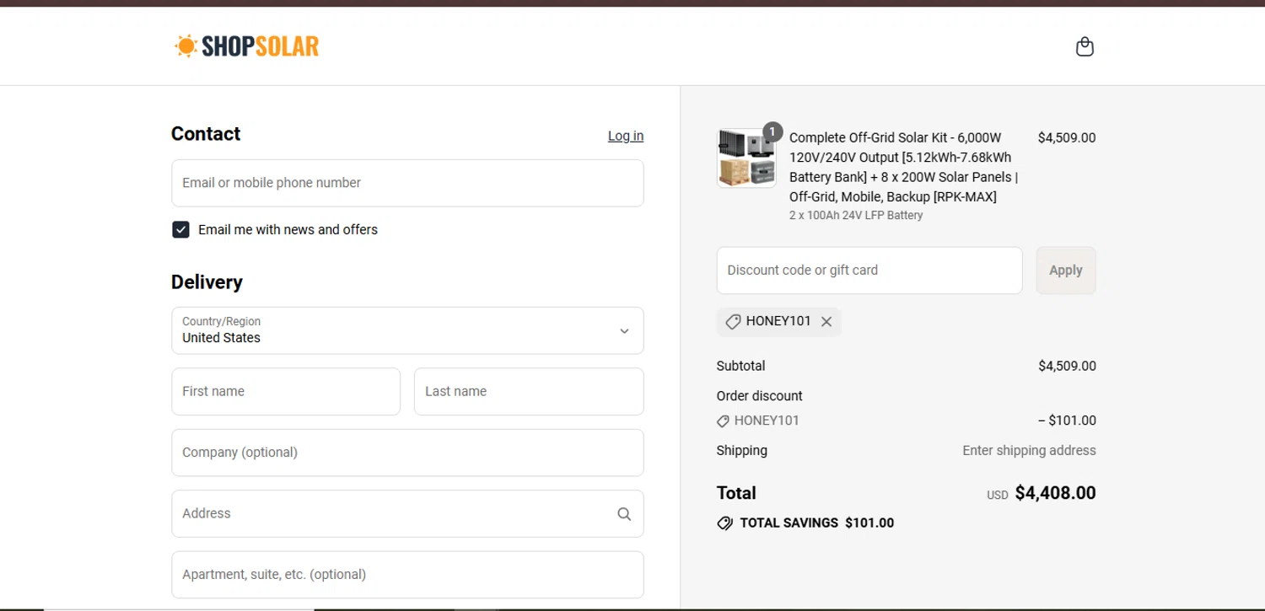Click the total savings tag icon
Viewport: 1265px width, 611px height.
point(724,523)
